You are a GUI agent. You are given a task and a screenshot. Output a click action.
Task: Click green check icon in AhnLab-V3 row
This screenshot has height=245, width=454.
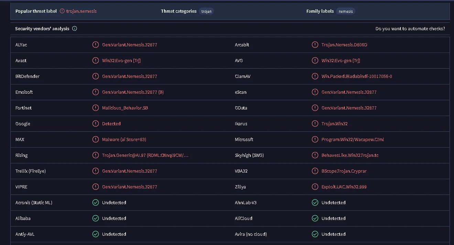pos(315,202)
